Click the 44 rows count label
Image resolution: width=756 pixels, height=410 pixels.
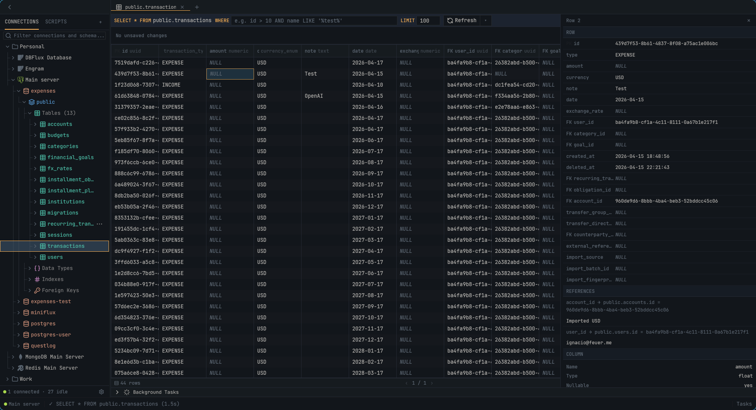pos(130,383)
